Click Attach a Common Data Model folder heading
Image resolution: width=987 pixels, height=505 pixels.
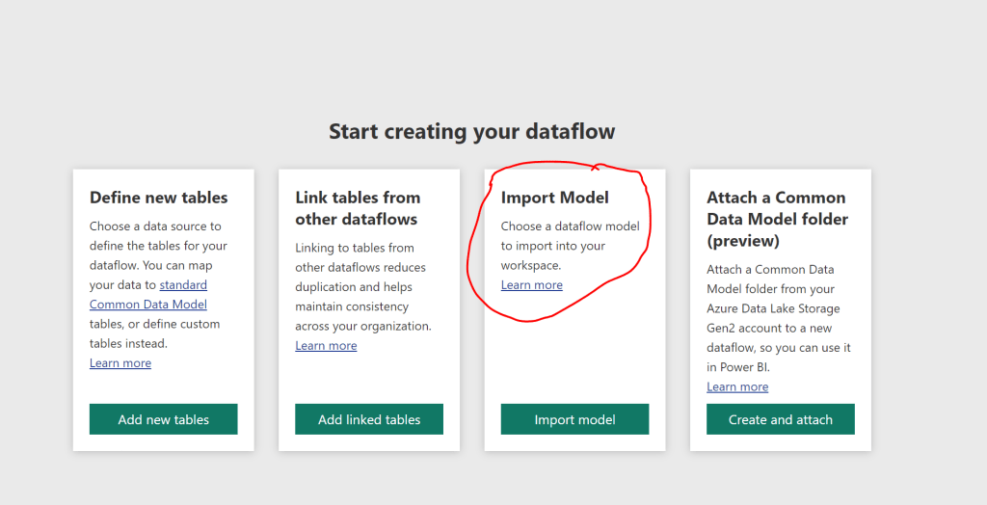(776, 219)
